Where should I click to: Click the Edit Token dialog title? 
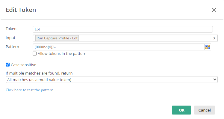click(21, 10)
